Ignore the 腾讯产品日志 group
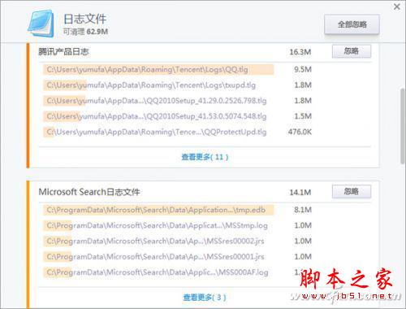This screenshot has width=406, height=309. coord(352,51)
